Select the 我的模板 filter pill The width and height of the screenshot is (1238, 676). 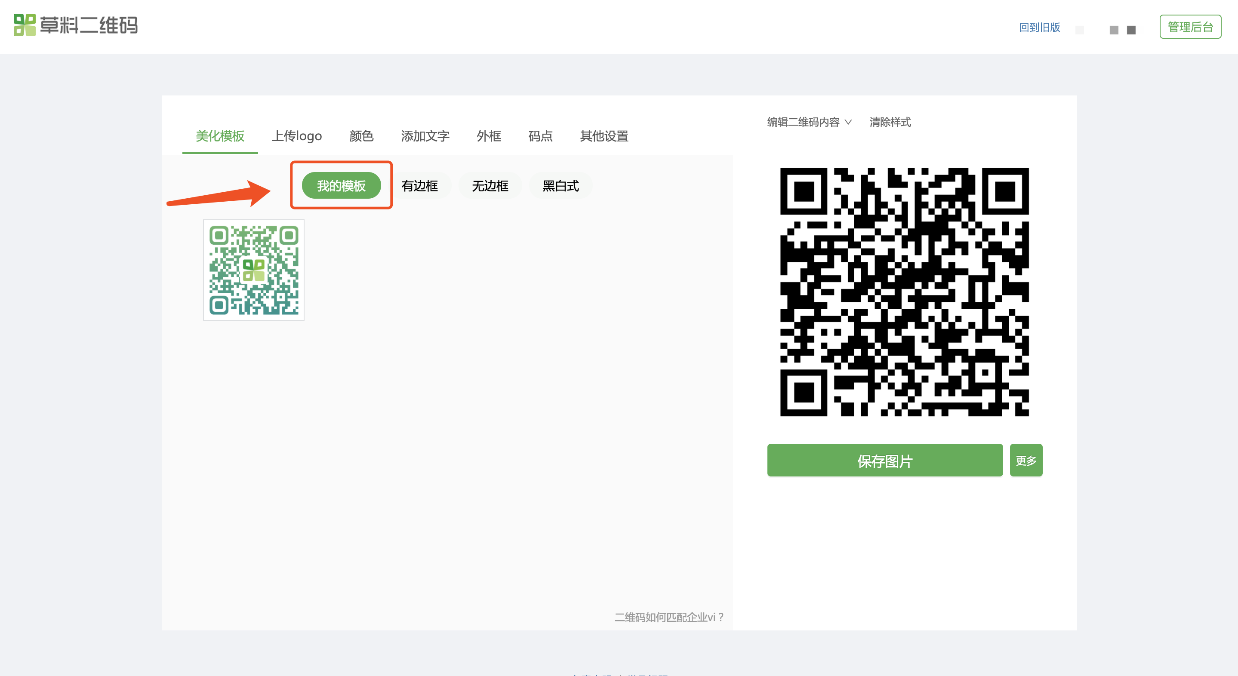point(341,185)
